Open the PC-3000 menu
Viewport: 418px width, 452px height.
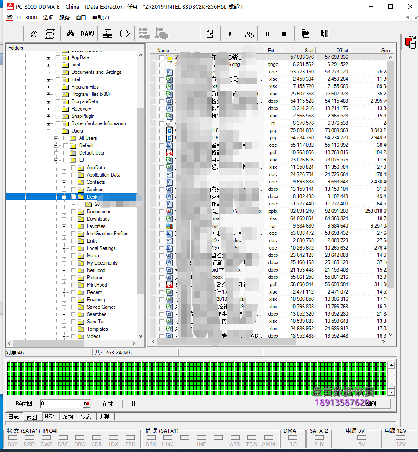[26, 18]
